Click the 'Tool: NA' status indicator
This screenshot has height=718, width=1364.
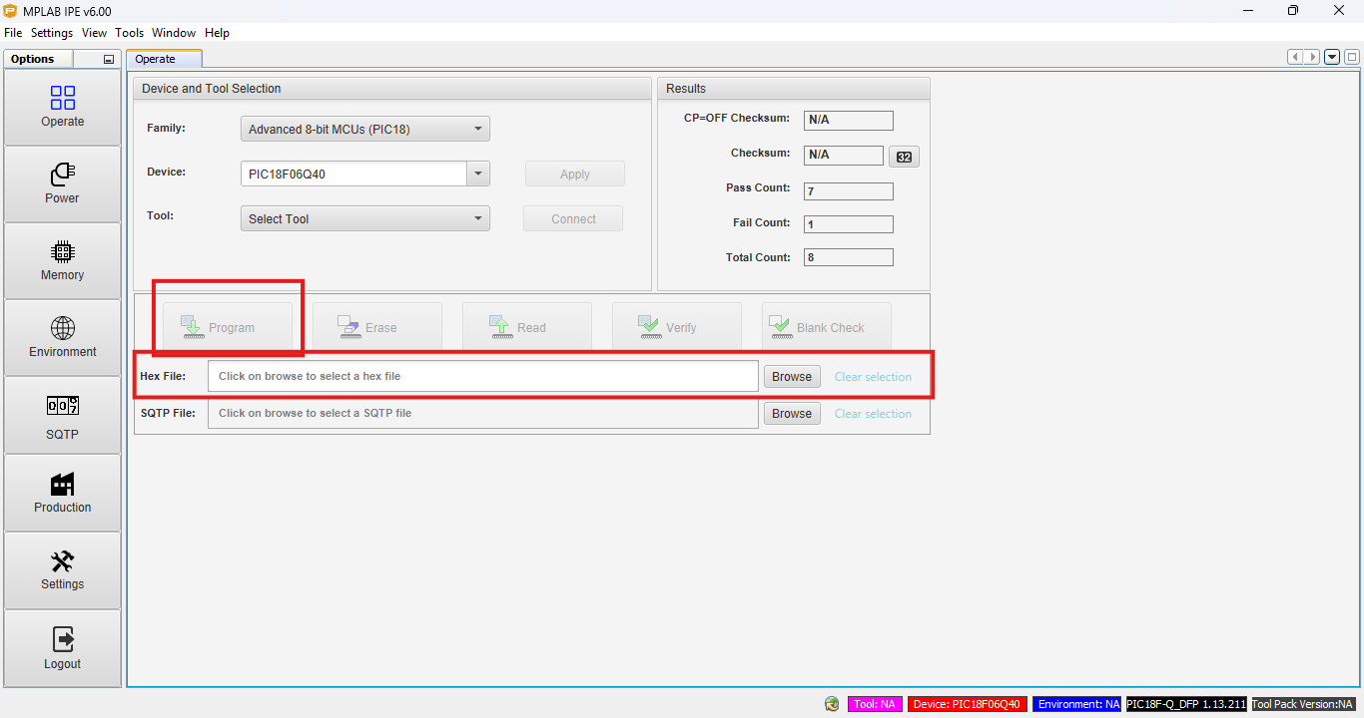875,704
